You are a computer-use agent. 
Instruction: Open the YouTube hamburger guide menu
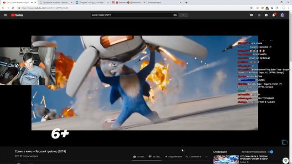(5, 15)
